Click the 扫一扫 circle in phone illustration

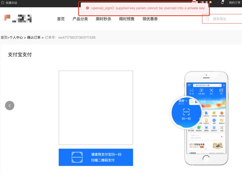(186, 112)
